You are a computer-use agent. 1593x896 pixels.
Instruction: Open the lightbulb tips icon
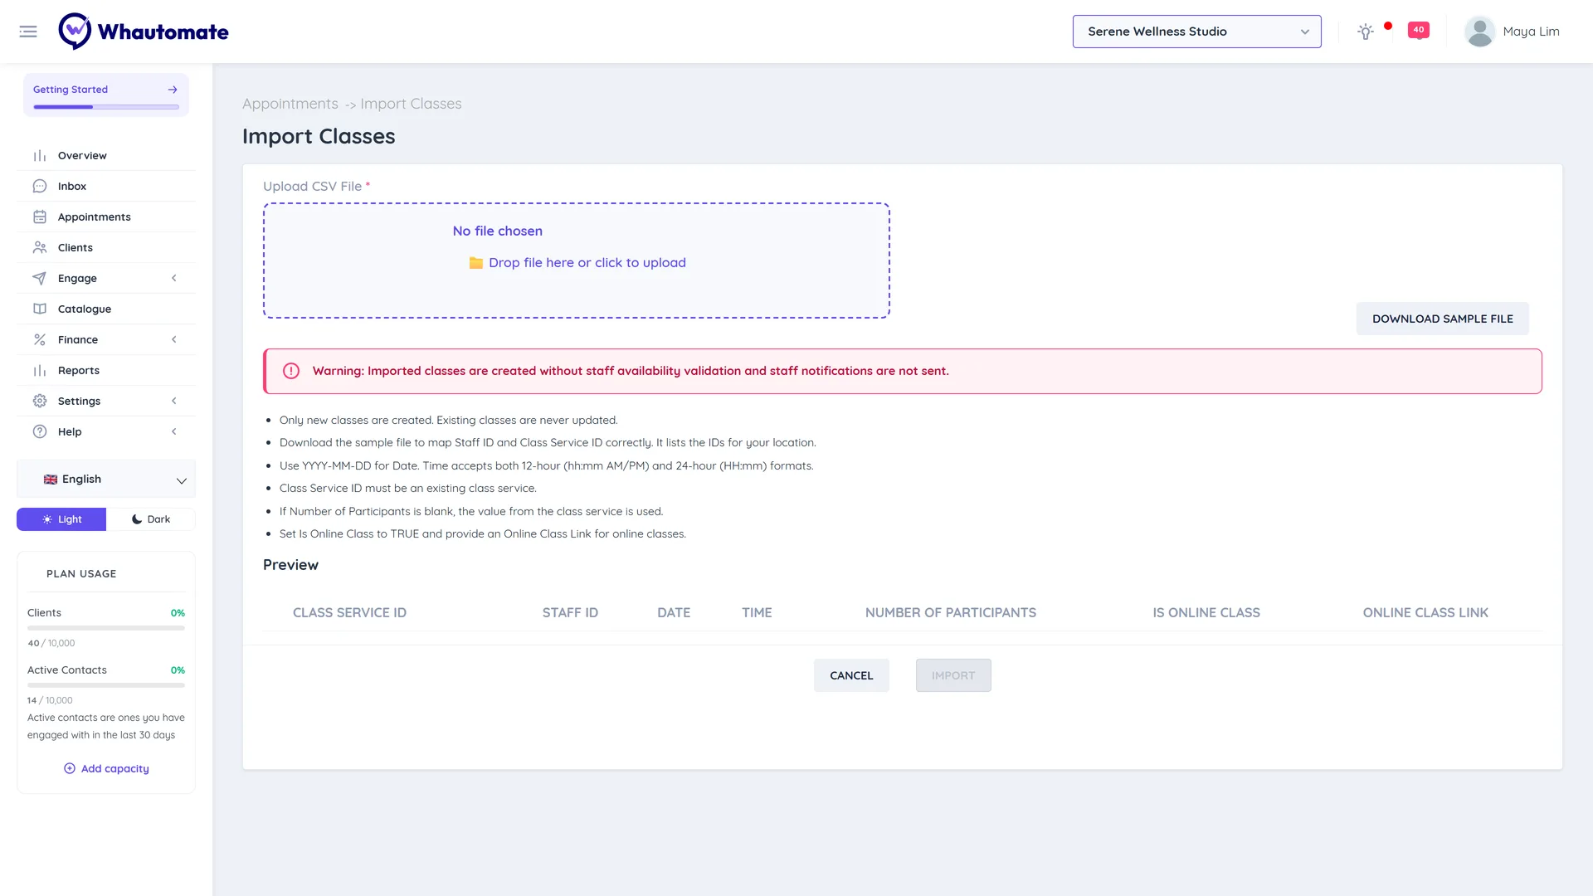pos(1366,32)
